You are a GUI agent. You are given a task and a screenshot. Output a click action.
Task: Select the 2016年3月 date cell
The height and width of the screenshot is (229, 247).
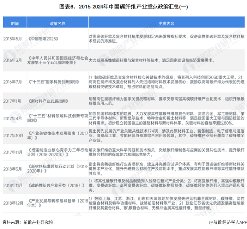[x=12, y=60]
